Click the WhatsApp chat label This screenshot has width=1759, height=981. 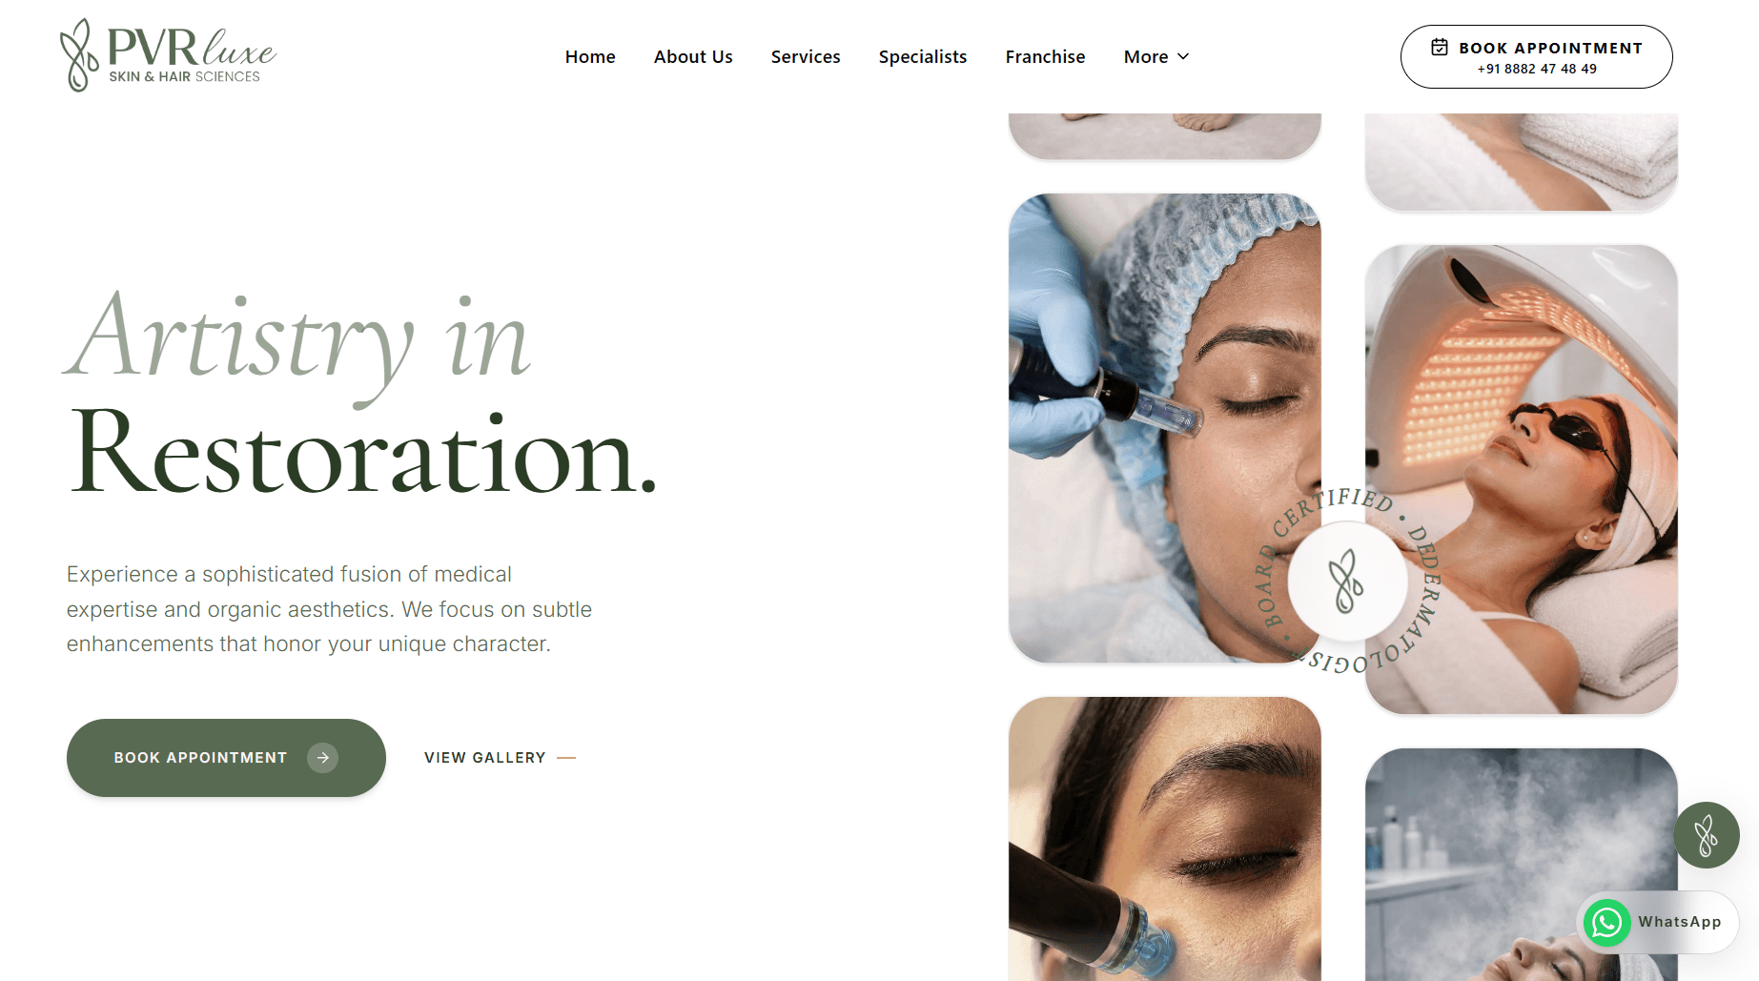coord(1680,922)
